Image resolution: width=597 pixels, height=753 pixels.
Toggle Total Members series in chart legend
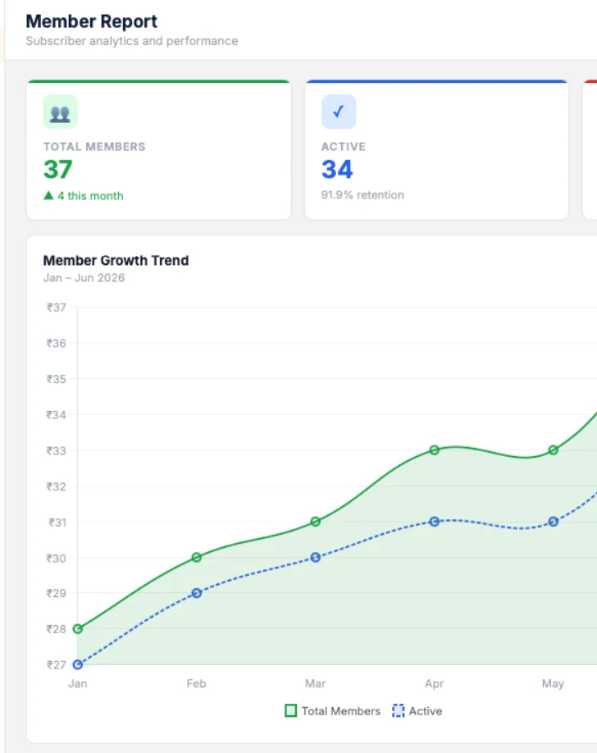click(x=332, y=710)
